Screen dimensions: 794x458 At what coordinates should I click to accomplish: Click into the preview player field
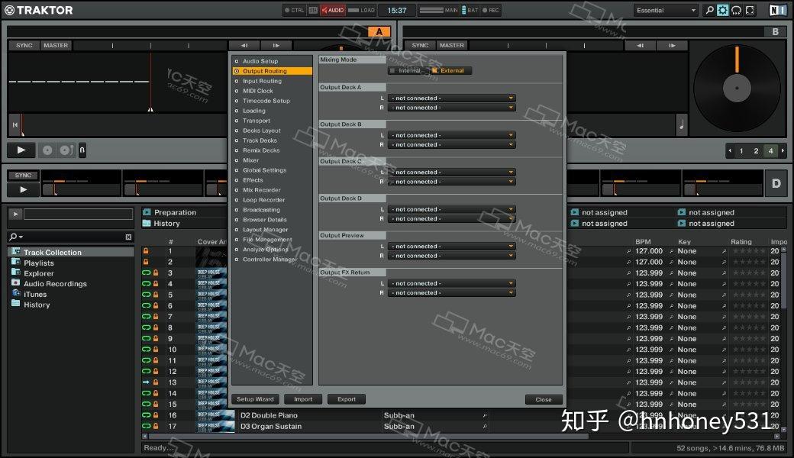78,214
